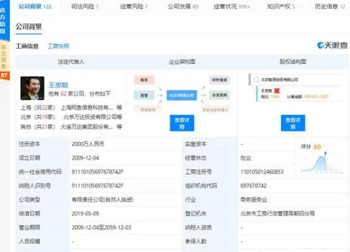Click the 高管 box in structure diagram
The width and height of the screenshot is (350, 252).
[x=144, y=95]
